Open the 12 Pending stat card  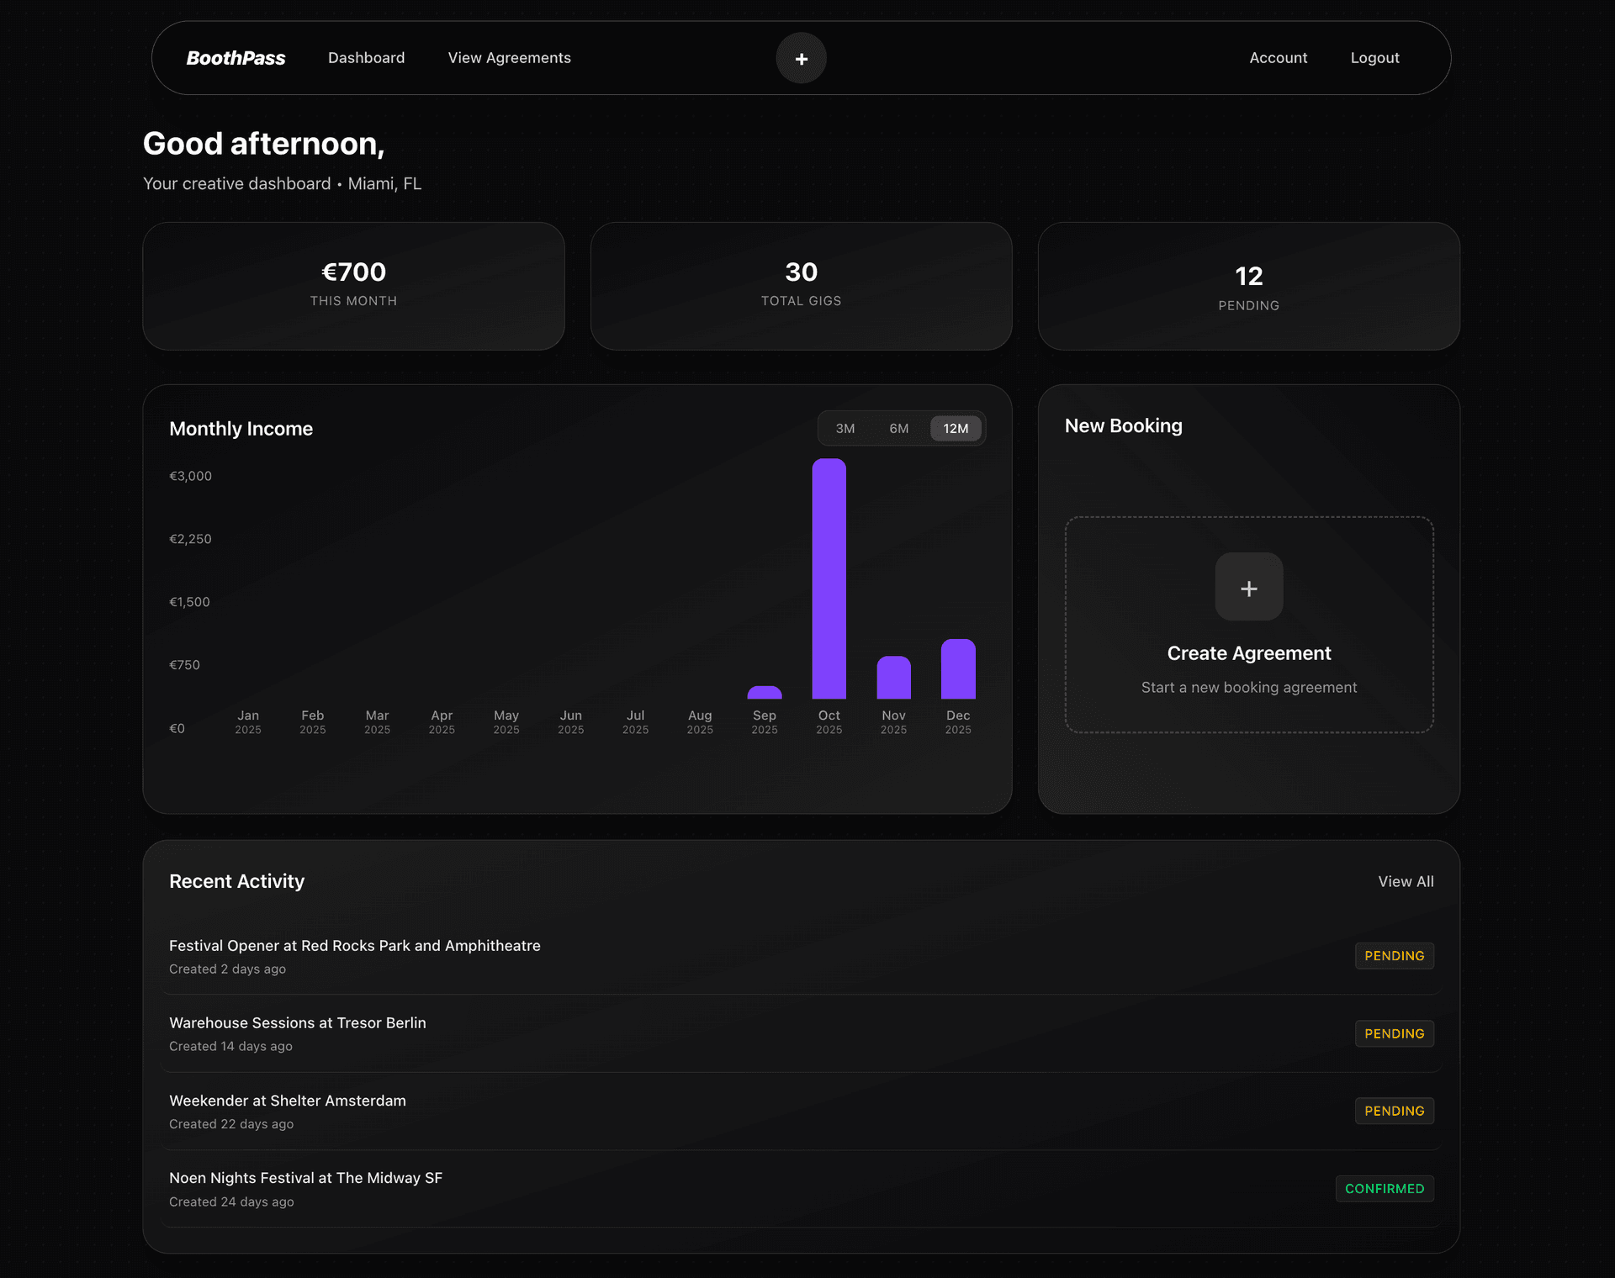[x=1248, y=286]
